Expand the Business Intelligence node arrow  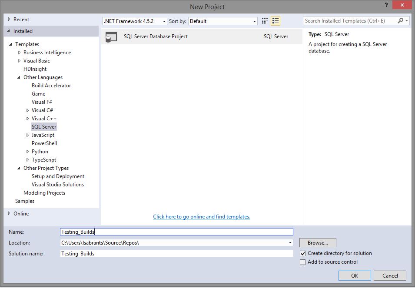point(19,53)
